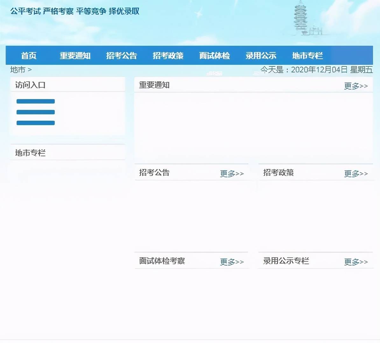This screenshot has width=380, height=343.
Task: Select the 首页 home menu item
Action: point(29,56)
